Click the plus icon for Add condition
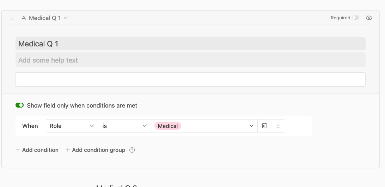Image resolution: width=385 pixels, height=187 pixels. [18, 150]
